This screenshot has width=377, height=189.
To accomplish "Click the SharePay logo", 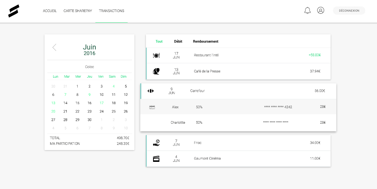I will [14, 11].
